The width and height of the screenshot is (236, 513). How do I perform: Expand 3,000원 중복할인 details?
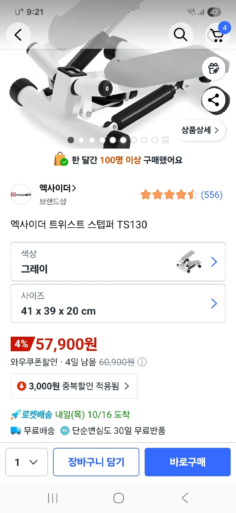(x=74, y=386)
